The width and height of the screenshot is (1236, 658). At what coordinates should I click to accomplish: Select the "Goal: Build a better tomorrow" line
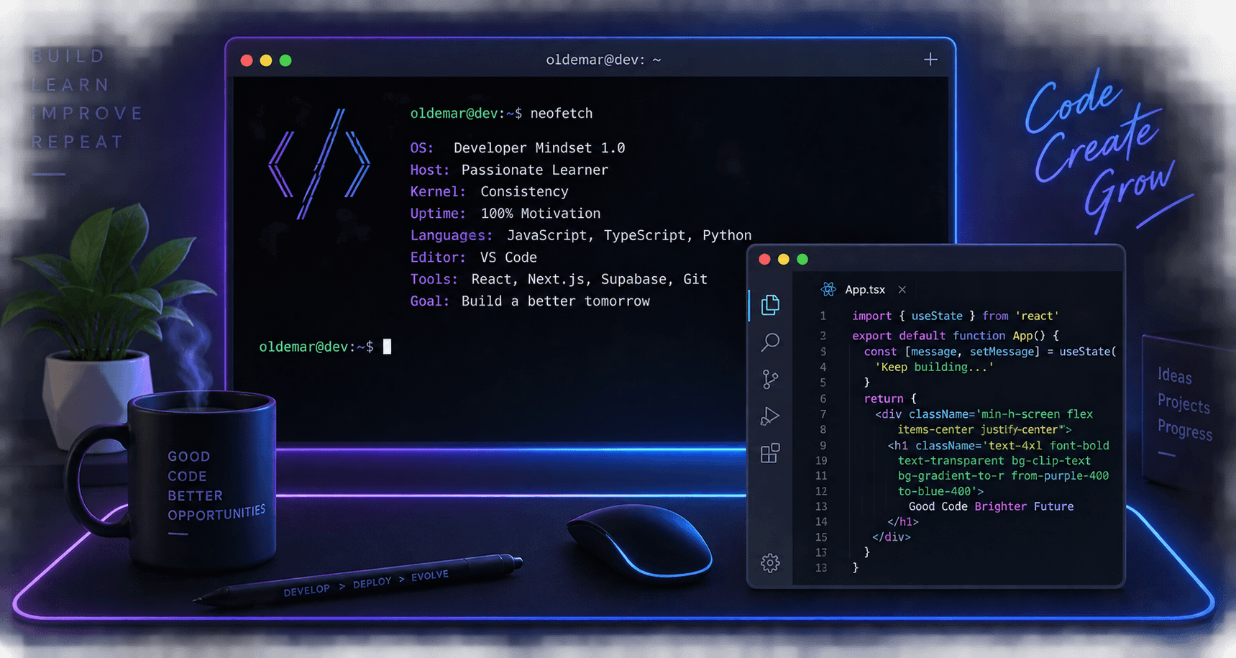(530, 301)
